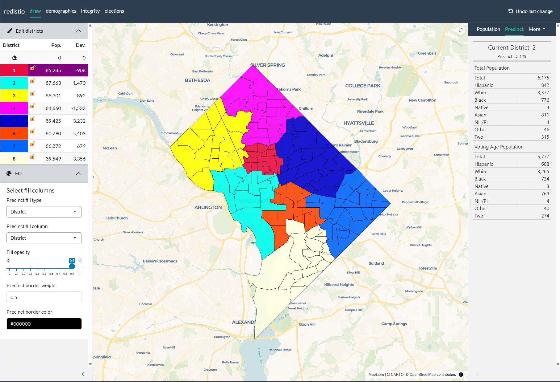Click the paintbrush Edit districts icon
Screen dimensions: 560x382
click(x=10, y=31)
